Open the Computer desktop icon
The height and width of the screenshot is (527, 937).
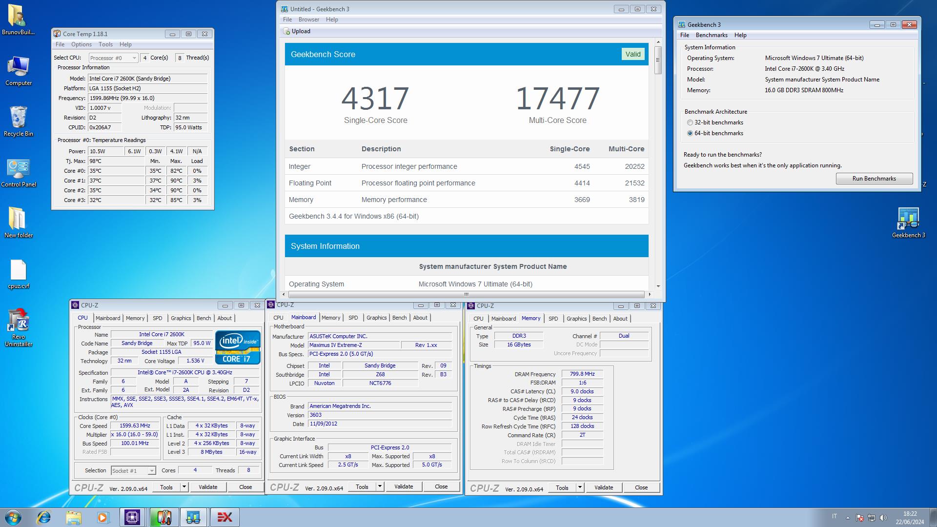pyautogui.click(x=18, y=71)
